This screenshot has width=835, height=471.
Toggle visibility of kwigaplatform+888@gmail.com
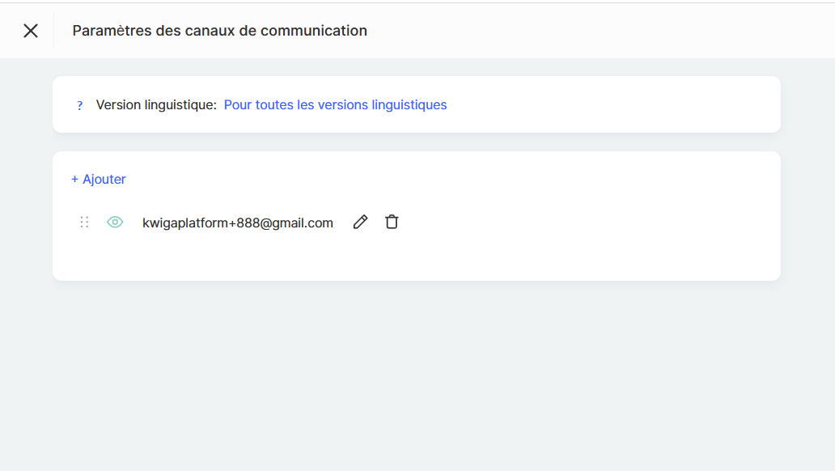(x=115, y=223)
